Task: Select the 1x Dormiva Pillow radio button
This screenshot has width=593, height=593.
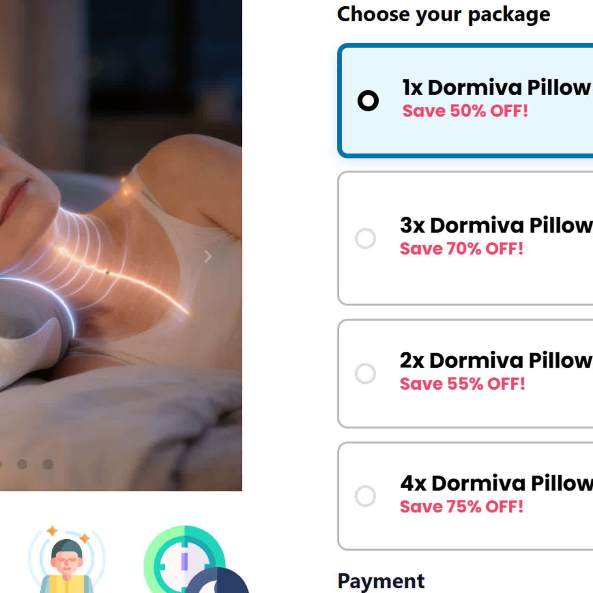Action: [x=368, y=101]
